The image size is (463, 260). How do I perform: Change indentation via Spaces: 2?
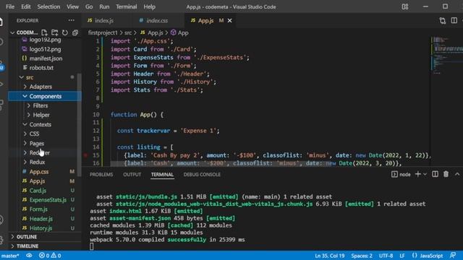pyautogui.click(x=362, y=256)
